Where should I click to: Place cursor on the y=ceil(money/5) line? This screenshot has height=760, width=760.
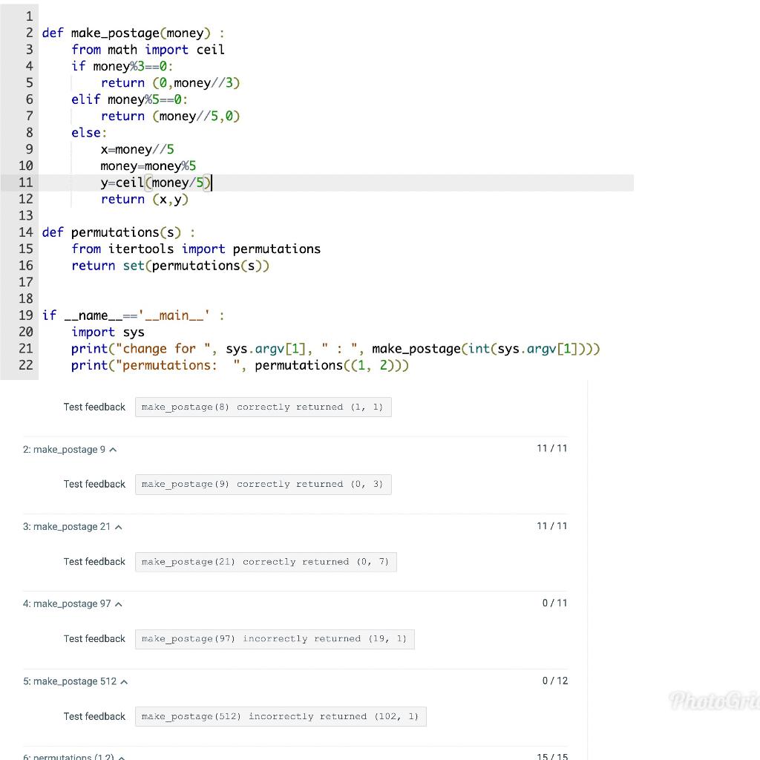coord(155,182)
